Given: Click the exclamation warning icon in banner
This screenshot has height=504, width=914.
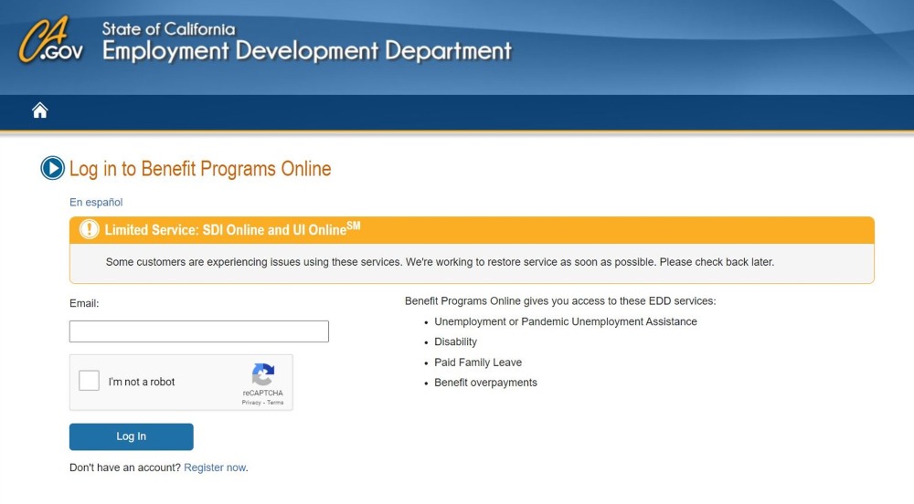Looking at the screenshot, I should (x=89, y=229).
